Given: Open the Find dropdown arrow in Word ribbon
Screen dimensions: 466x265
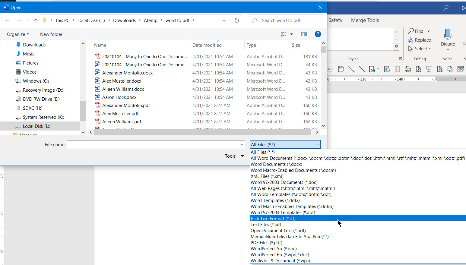Looking at the screenshot, I should pos(429,31).
